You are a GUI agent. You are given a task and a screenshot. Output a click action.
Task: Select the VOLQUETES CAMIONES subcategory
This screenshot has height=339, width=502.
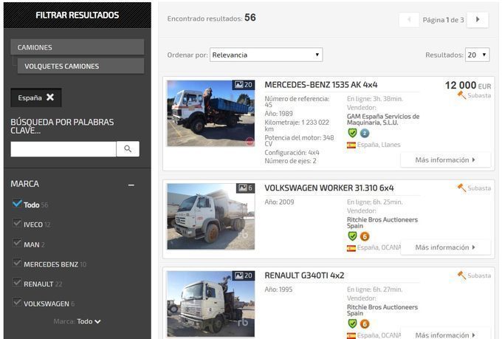pos(80,66)
